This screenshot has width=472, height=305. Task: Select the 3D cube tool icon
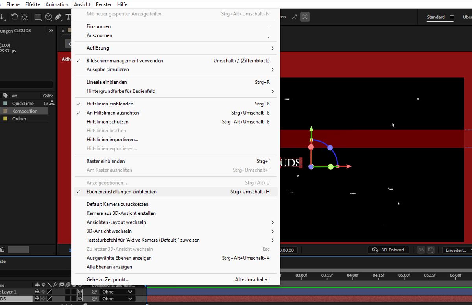[48, 17]
